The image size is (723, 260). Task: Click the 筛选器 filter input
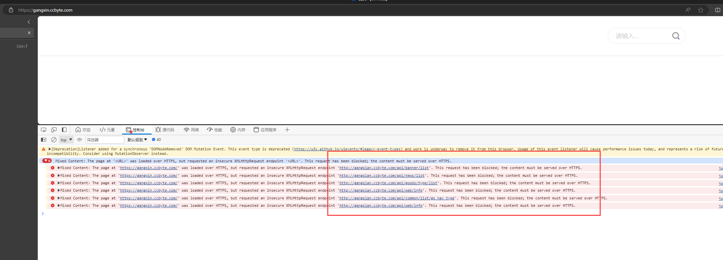(x=105, y=140)
